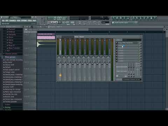Screen dimensions: 168x126
Task: Select the Flanger send mixer preset
Action: pos(9,72)
